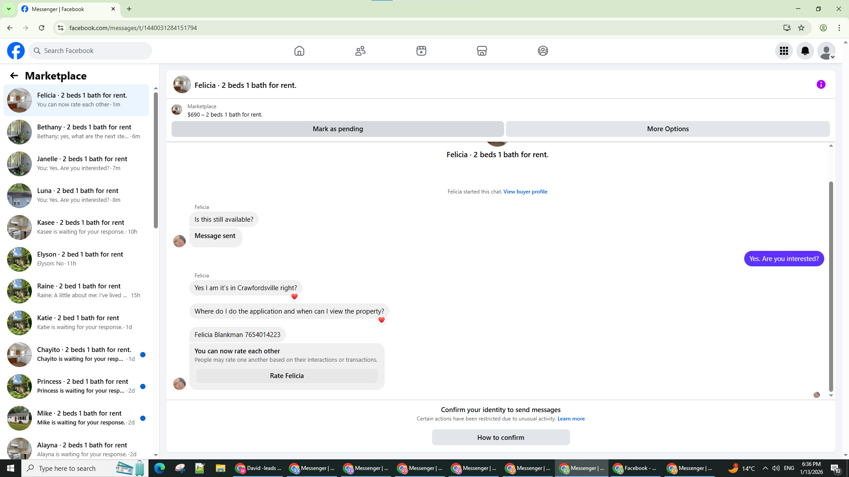Show conversation information panel icon
849x477 pixels.
pos(821,84)
